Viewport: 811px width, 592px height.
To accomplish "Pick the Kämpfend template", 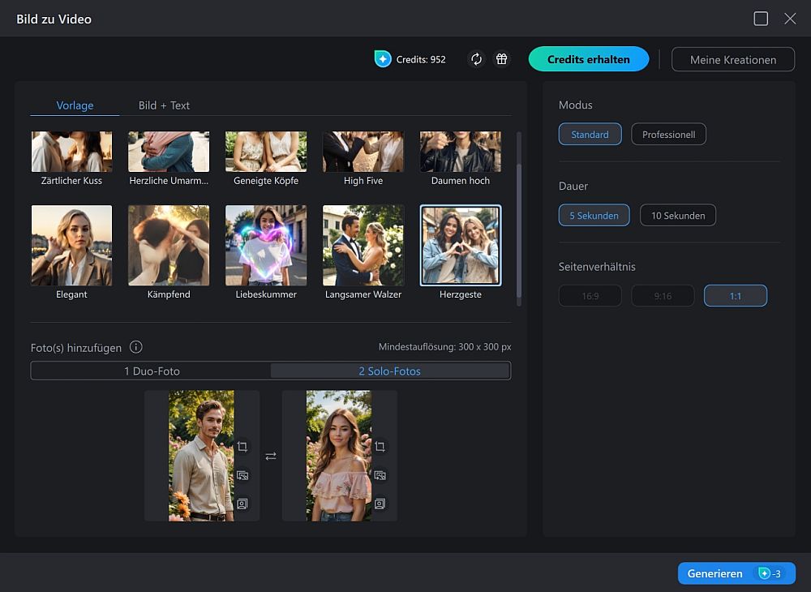I will pos(169,252).
